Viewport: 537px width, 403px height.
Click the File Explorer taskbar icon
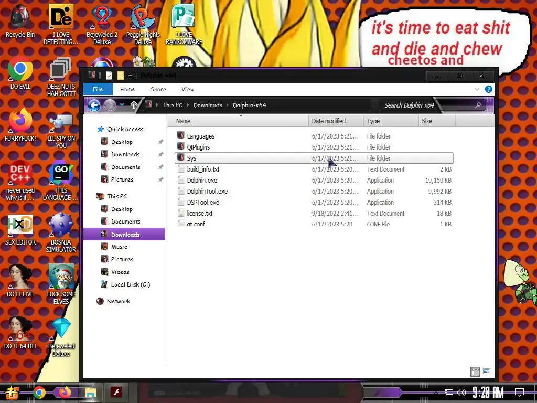(91, 393)
